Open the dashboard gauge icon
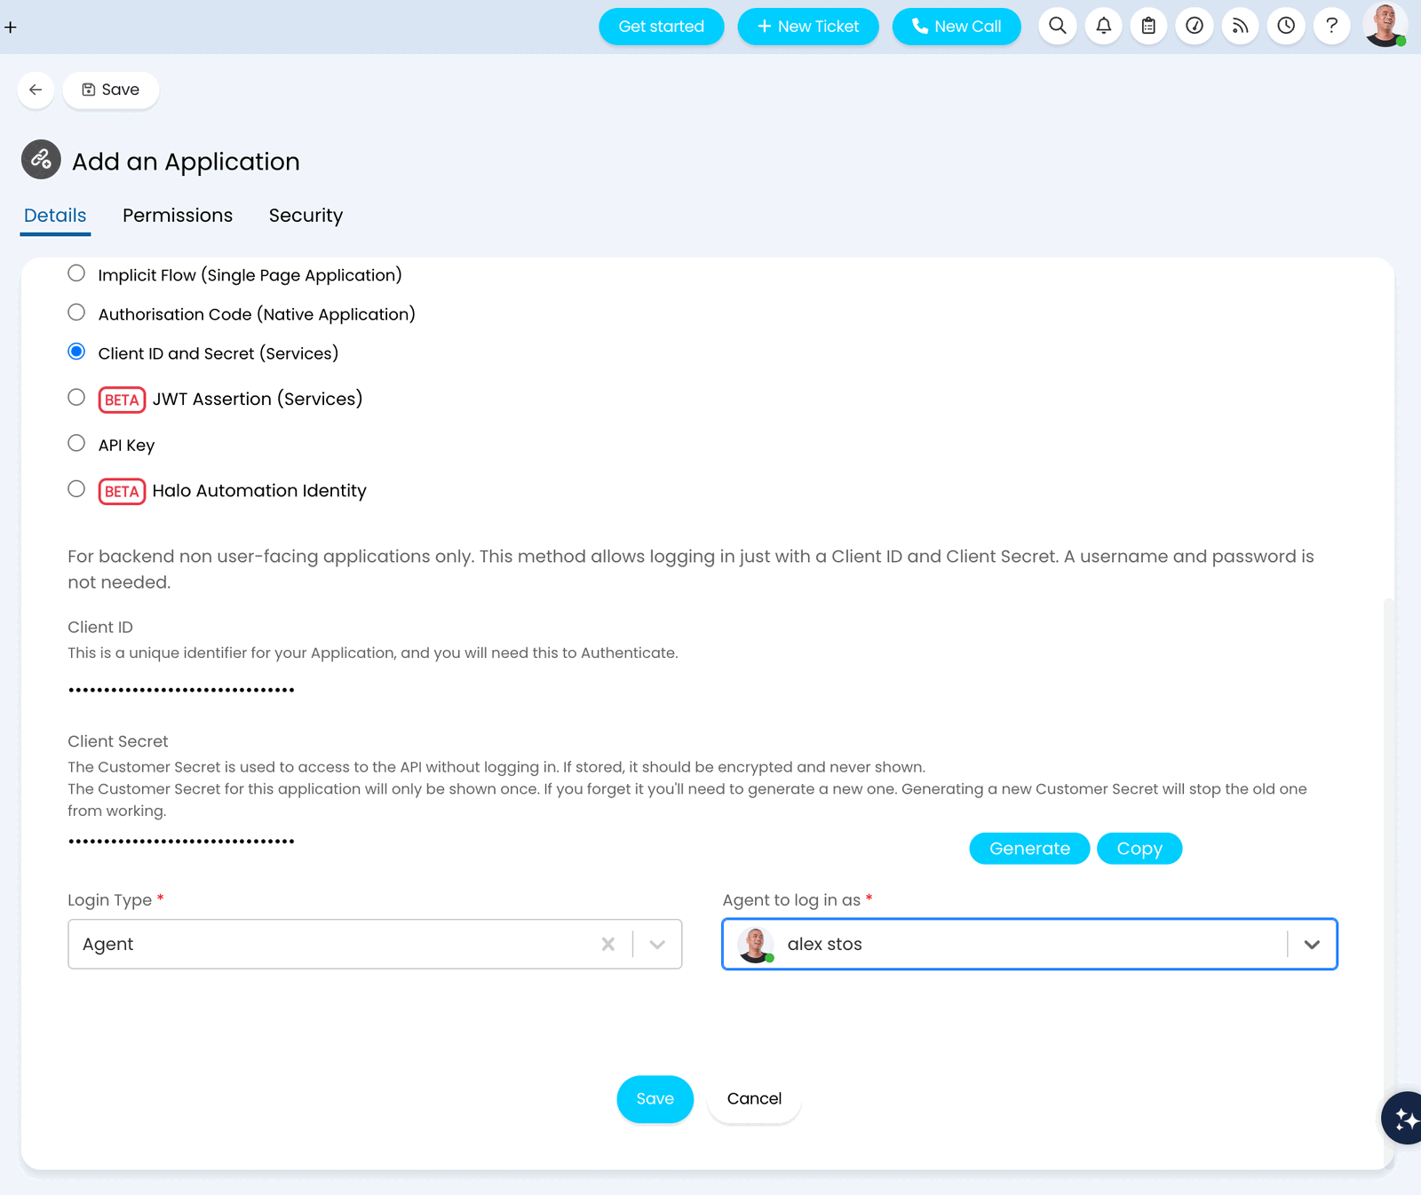1421x1195 pixels. click(x=1195, y=26)
